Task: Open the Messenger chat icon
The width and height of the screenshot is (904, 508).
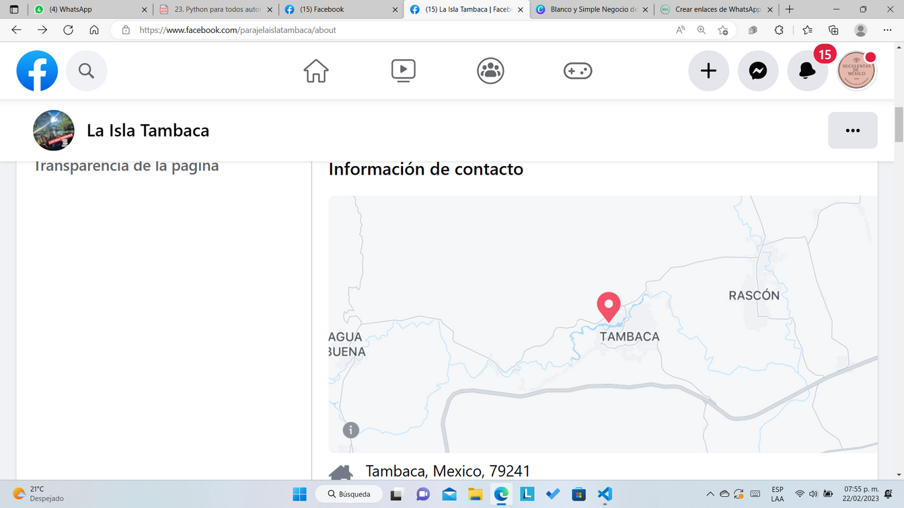Action: pos(758,71)
